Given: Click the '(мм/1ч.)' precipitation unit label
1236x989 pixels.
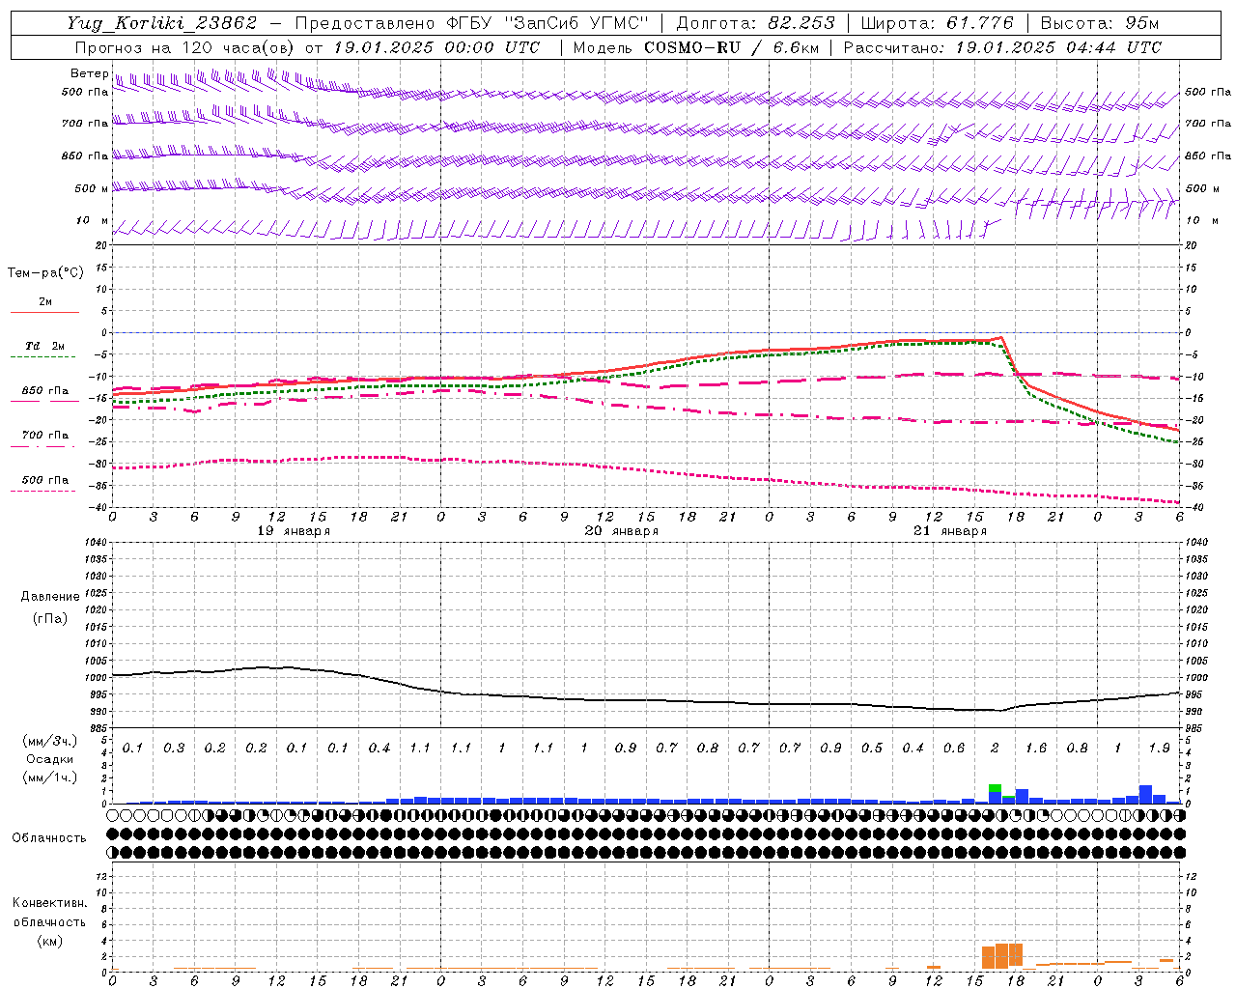Looking at the screenshot, I should [50, 777].
